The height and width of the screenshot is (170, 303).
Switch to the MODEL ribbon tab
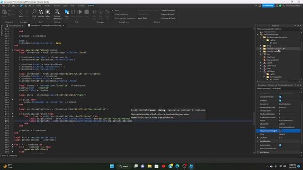tap(47, 6)
